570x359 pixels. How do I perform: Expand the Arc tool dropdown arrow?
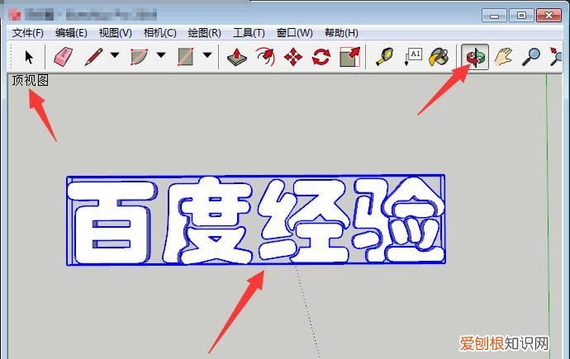(161, 55)
